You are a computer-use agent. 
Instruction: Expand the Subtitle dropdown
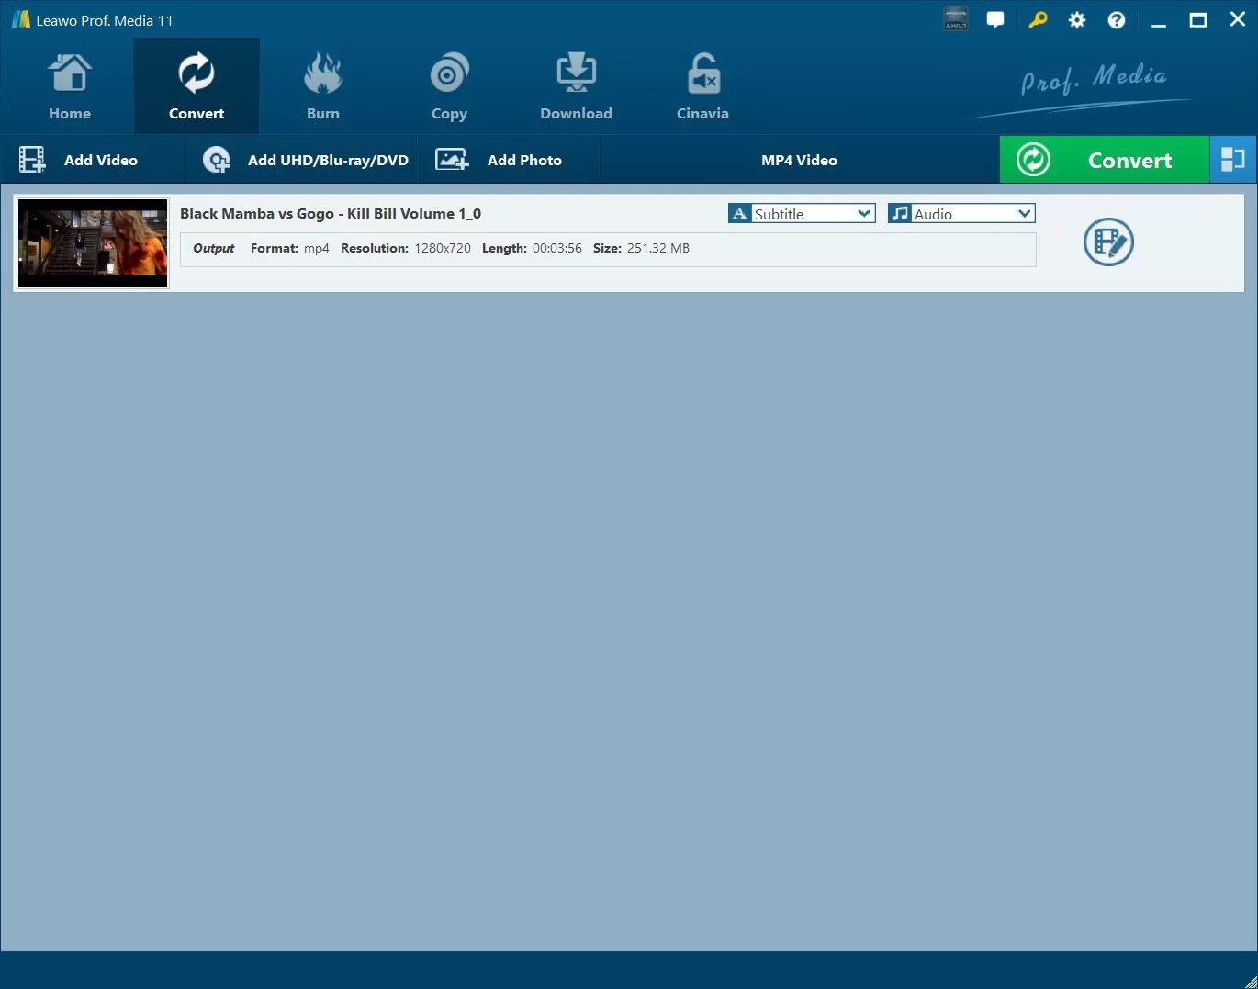point(802,214)
